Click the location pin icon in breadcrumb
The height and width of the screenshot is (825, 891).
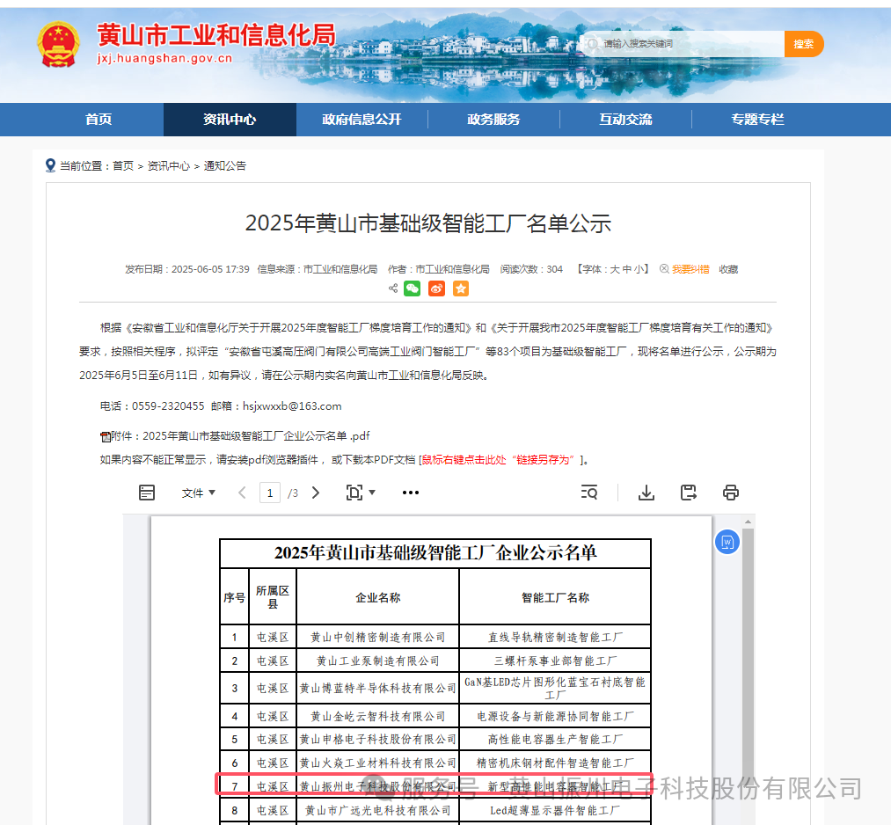click(x=50, y=165)
